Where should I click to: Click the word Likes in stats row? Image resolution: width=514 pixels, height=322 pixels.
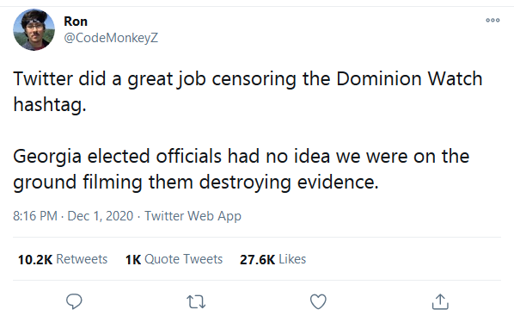292,259
